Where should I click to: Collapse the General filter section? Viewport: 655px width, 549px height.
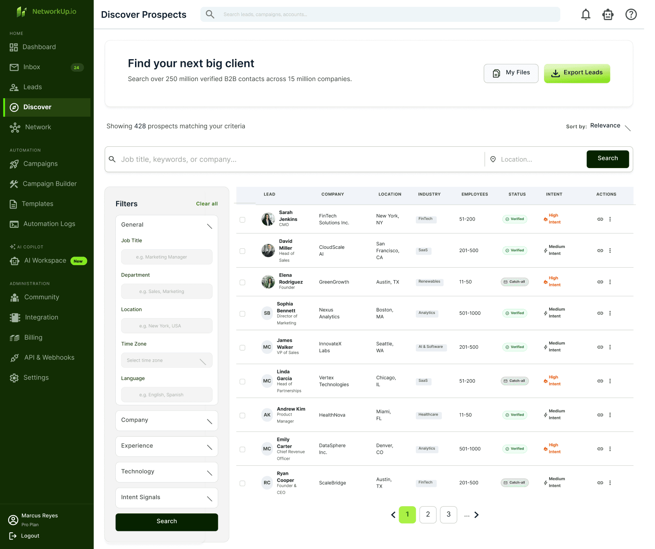(x=167, y=225)
